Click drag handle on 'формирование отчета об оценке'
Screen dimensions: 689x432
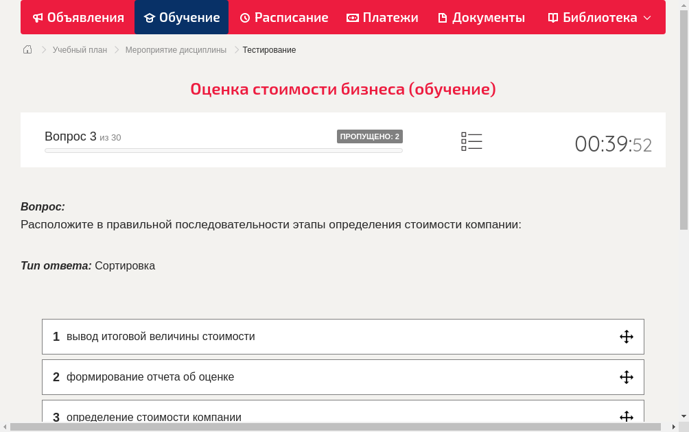click(x=625, y=376)
